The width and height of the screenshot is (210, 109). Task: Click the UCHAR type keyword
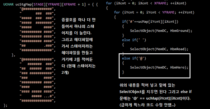pyautogui.click(x=8, y=4)
